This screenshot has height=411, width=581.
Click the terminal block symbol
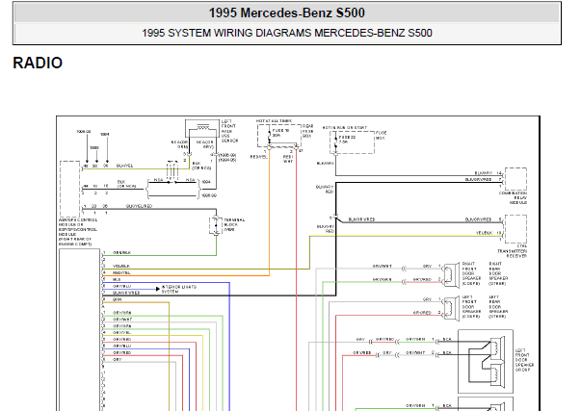[216, 226]
